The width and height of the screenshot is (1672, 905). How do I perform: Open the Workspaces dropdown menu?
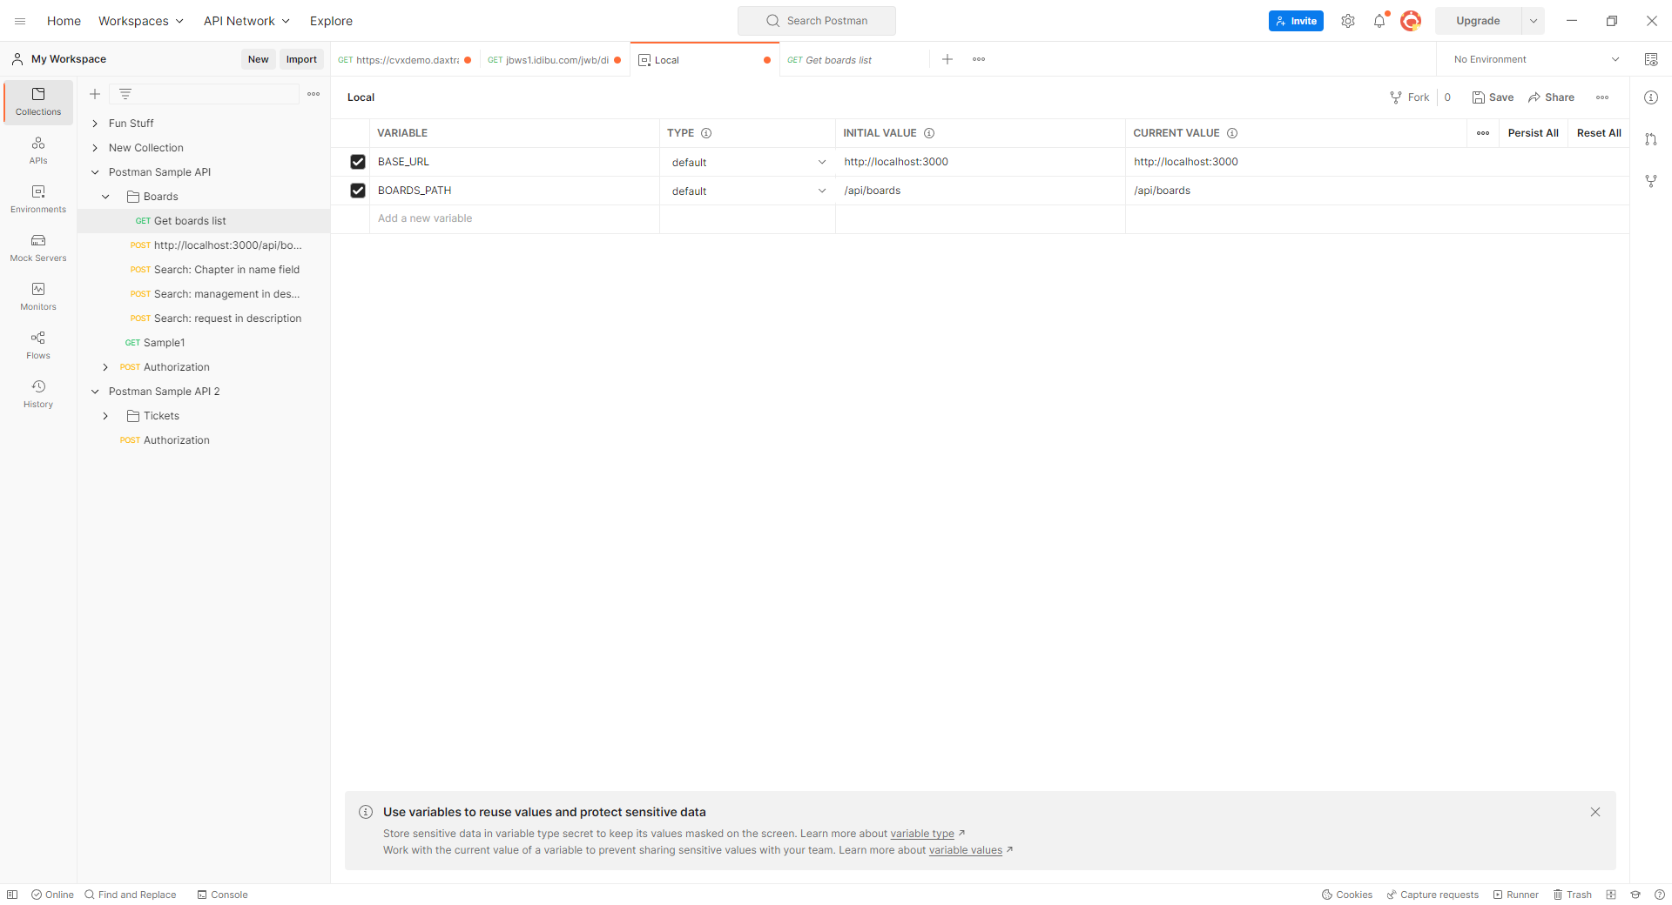pos(140,21)
